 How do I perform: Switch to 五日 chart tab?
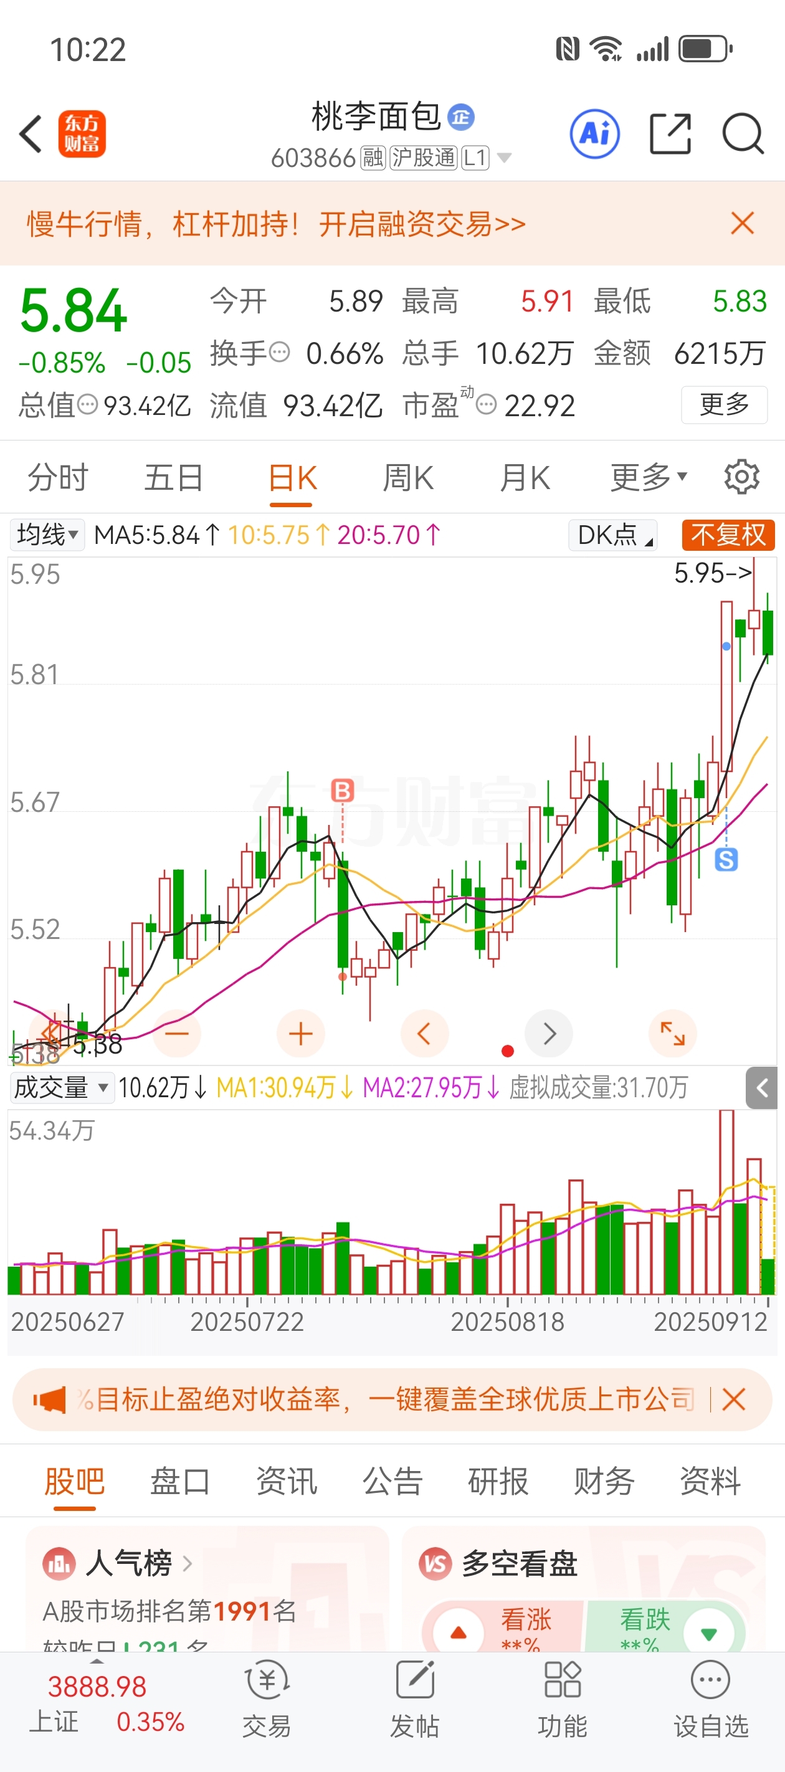[x=173, y=477]
